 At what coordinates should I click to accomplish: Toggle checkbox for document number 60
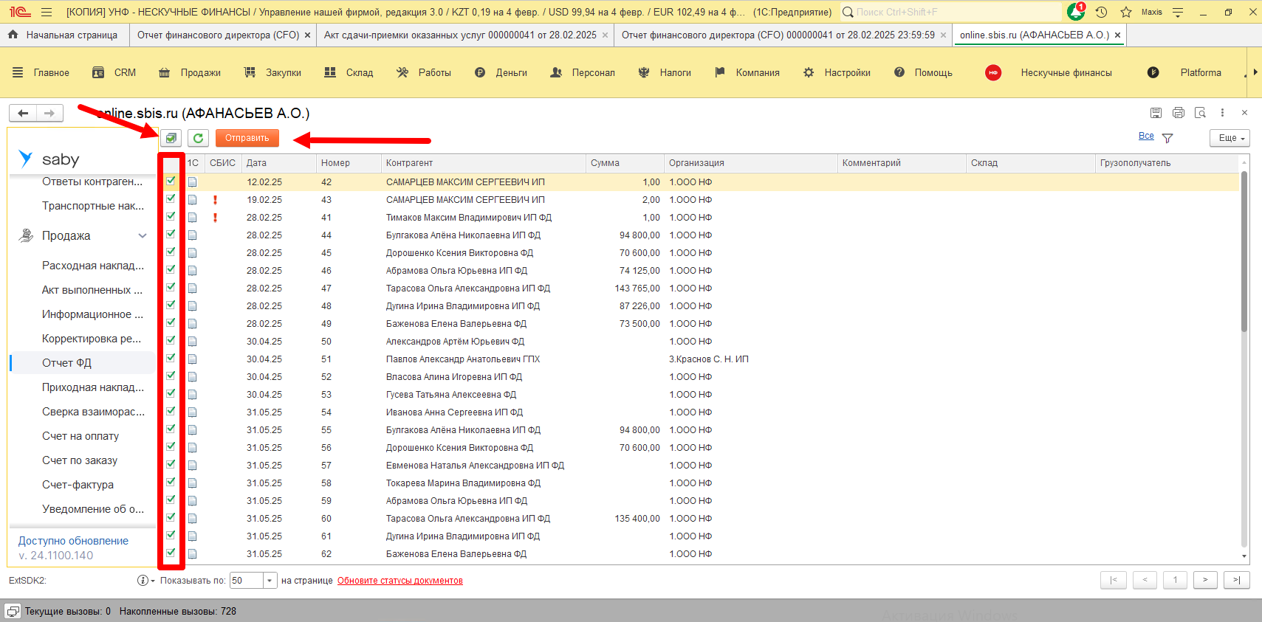pyautogui.click(x=171, y=517)
